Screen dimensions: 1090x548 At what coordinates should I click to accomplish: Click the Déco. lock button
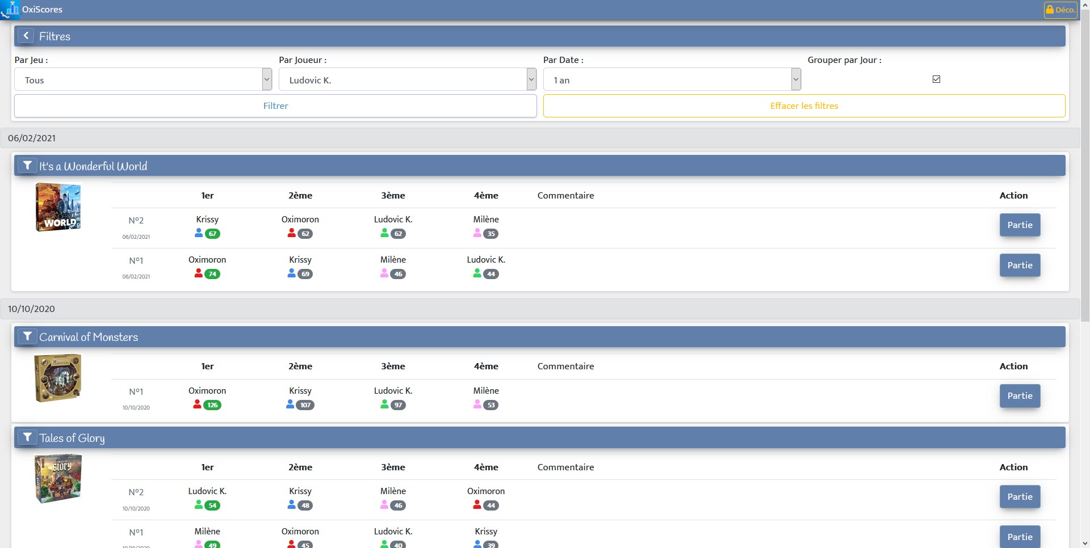pos(1060,10)
